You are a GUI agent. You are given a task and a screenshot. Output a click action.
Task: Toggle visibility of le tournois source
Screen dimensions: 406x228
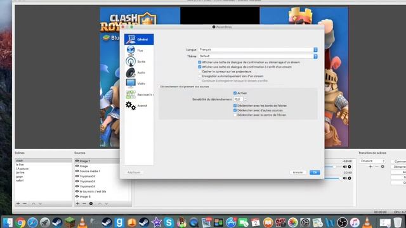[77, 191]
